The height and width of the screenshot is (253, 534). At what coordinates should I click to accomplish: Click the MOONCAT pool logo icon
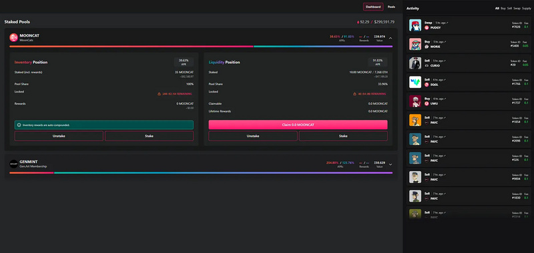tap(13, 37)
